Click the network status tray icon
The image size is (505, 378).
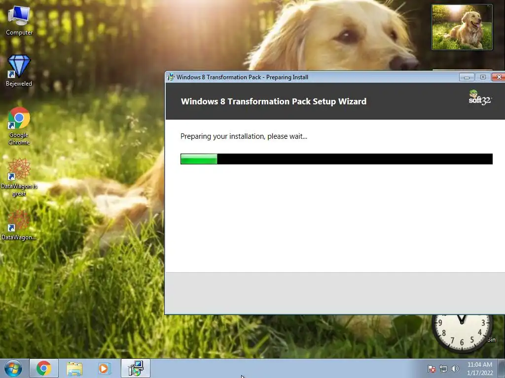coord(443,369)
